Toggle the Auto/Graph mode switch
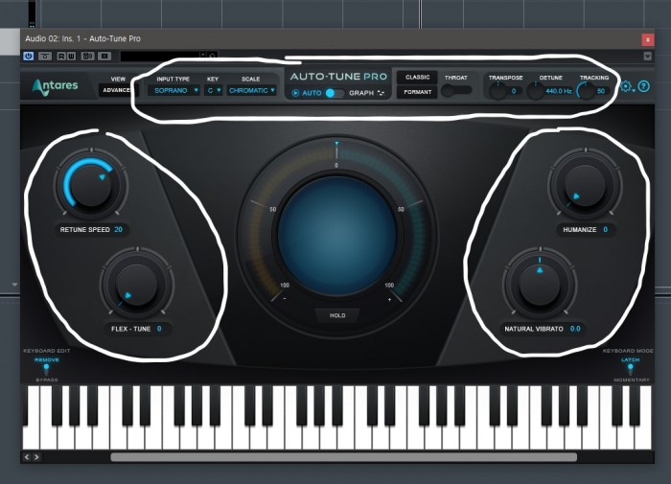Viewport: 671px width, 484px height. click(335, 93)
